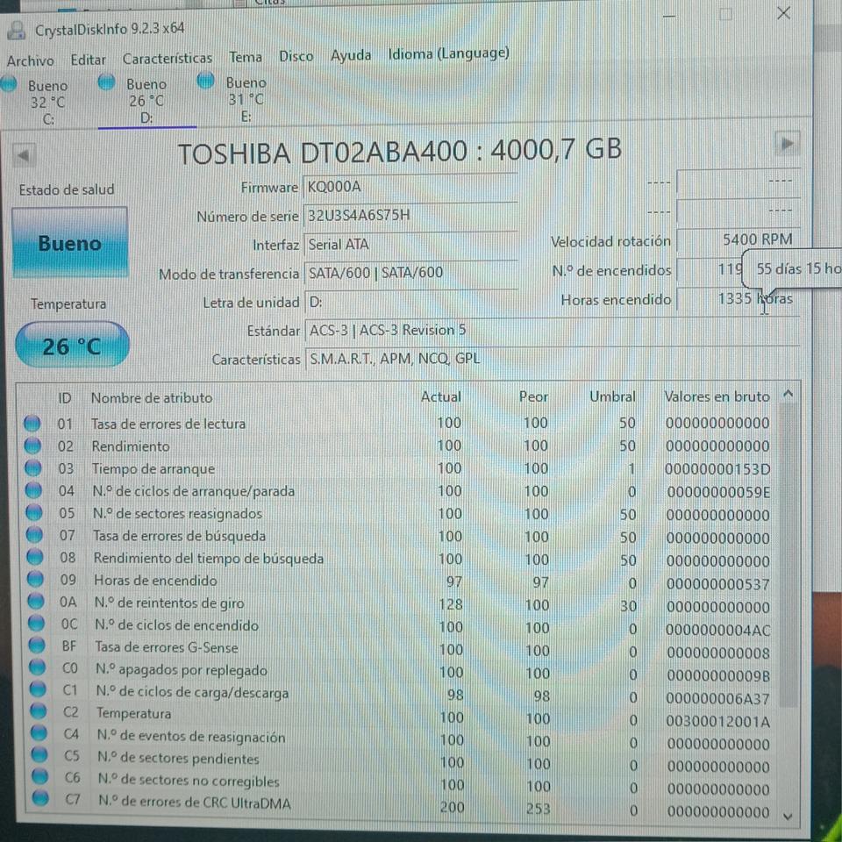Click the CrystalDiskInfo title bar icon
The width and height of the screenshot is (842, 842).
pos(16,31)
